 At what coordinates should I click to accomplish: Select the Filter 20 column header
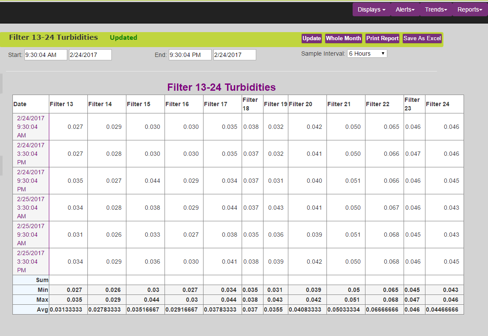pyautogui.click(x=308, y=104)
